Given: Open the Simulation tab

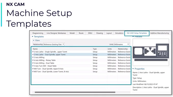Looking at the screenshot, I should click(119, 33).
